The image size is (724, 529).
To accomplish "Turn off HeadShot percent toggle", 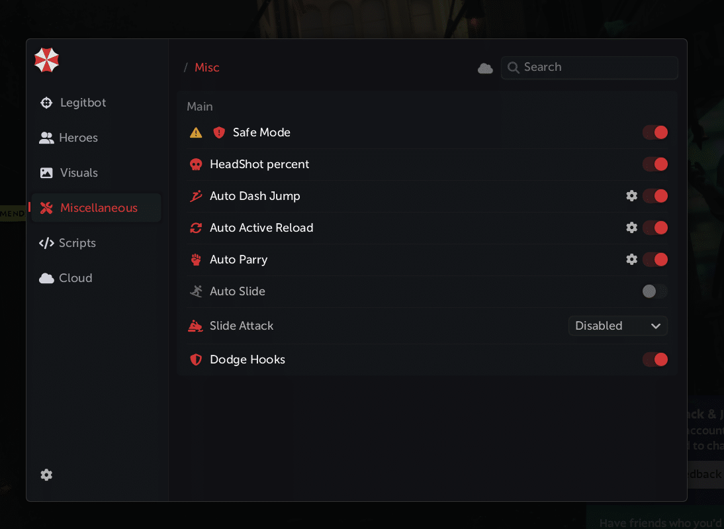I will pos(655,164).
